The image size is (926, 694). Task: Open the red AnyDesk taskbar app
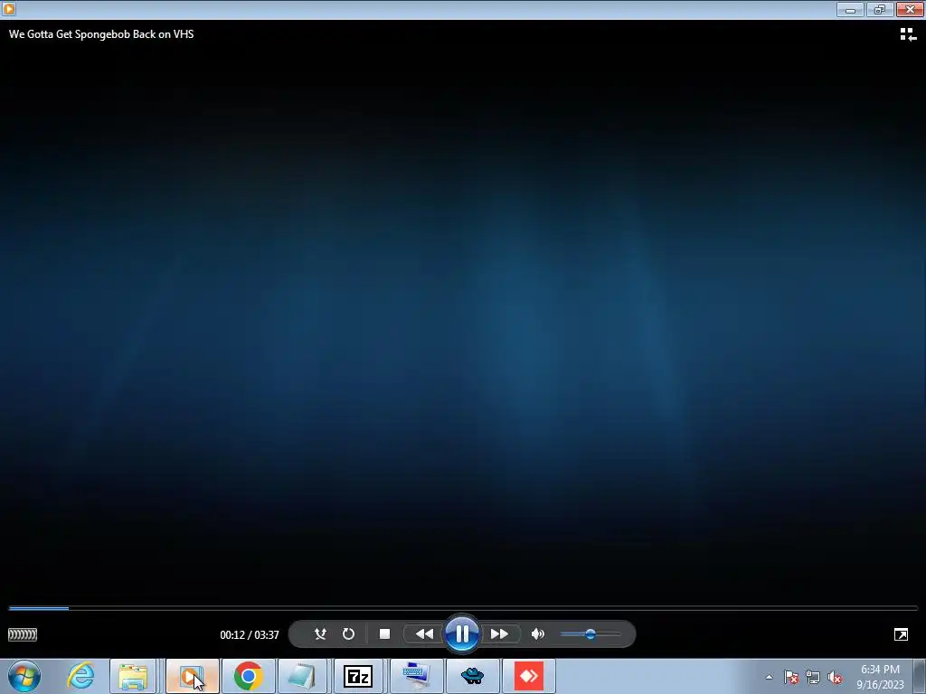tap(528, 676)
